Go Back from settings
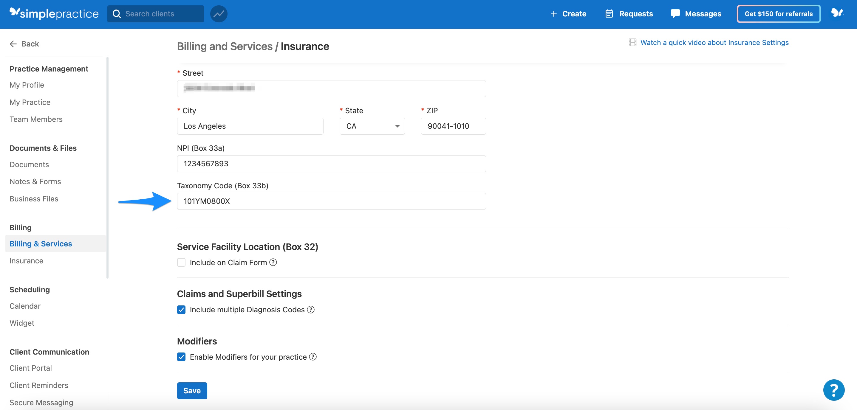This screenshot has width=857, height=410. [x=24, y=44]
